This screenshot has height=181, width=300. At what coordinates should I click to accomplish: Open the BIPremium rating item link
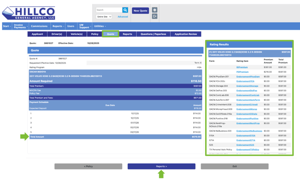point(242,67)
